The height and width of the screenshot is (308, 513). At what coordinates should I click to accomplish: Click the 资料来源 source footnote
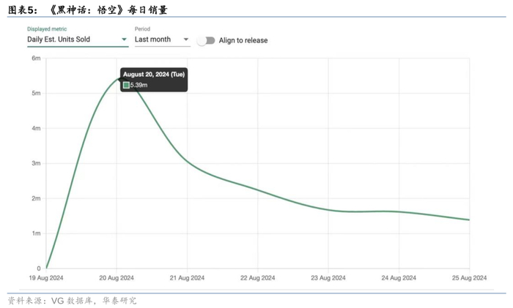click(x=72, y=301)
